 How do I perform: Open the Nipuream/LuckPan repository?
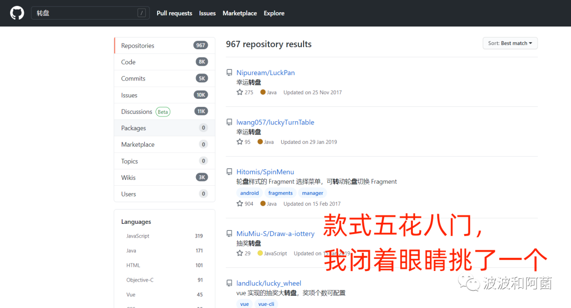(265, 73)
